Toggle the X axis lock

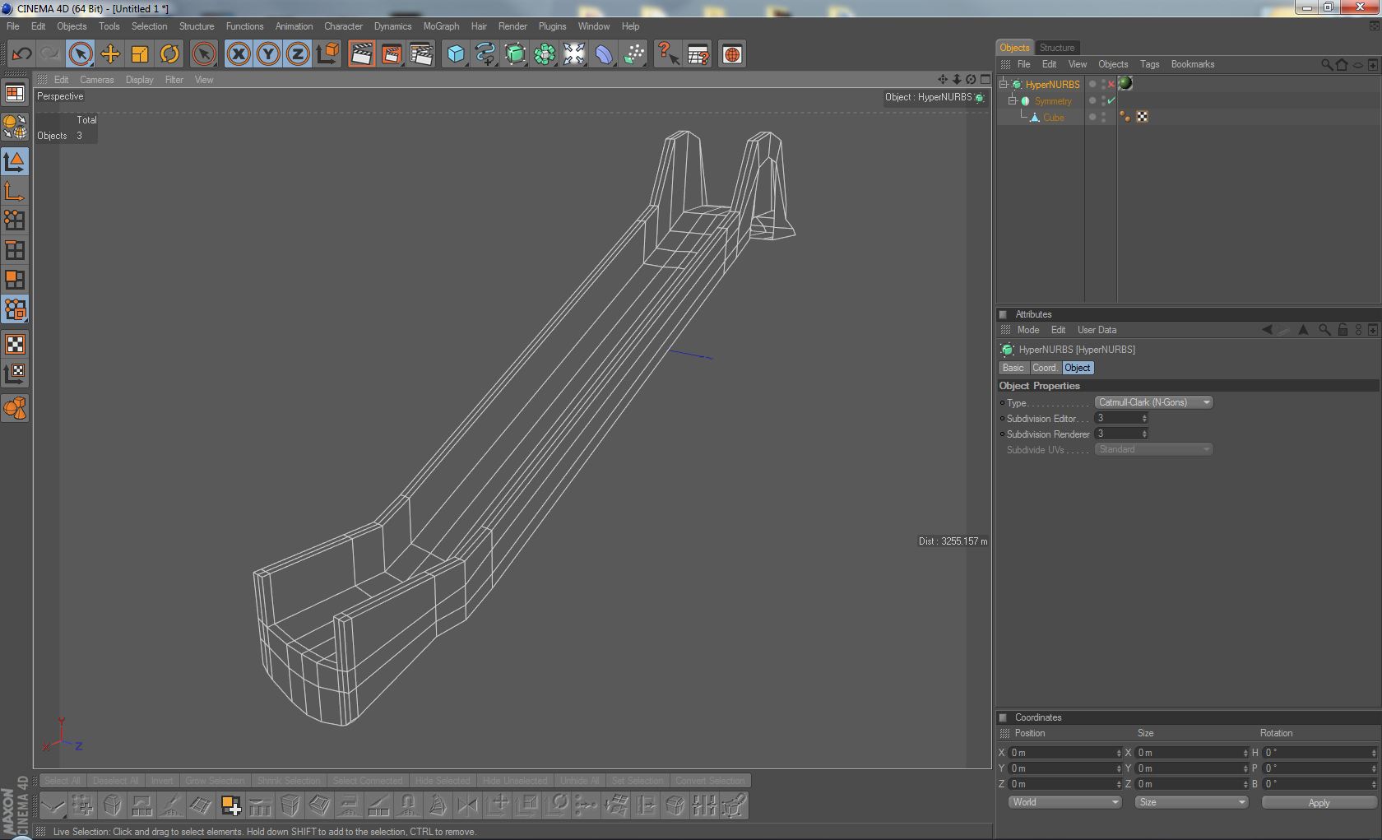pyautogui.click(x=239, y=54)
